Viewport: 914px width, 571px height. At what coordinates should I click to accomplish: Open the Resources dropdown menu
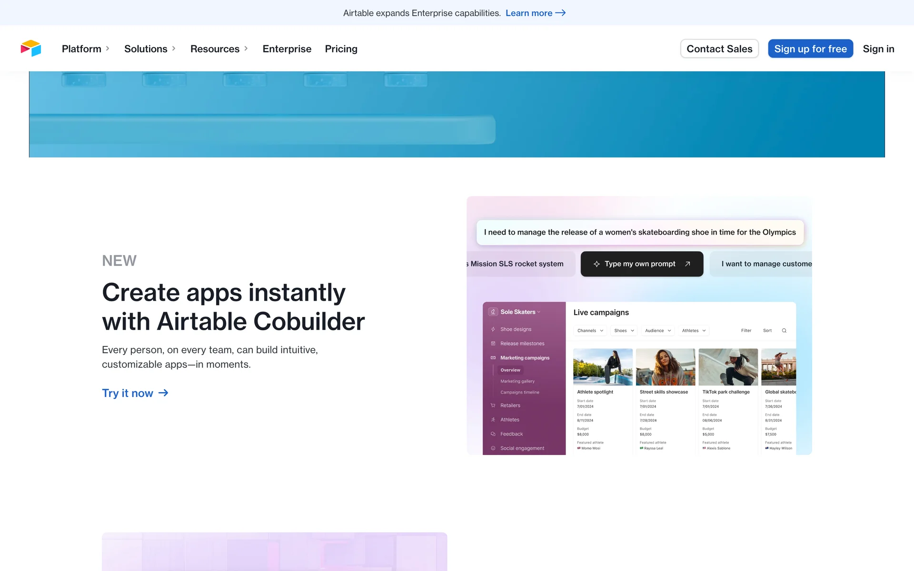(x=219, y=49)
